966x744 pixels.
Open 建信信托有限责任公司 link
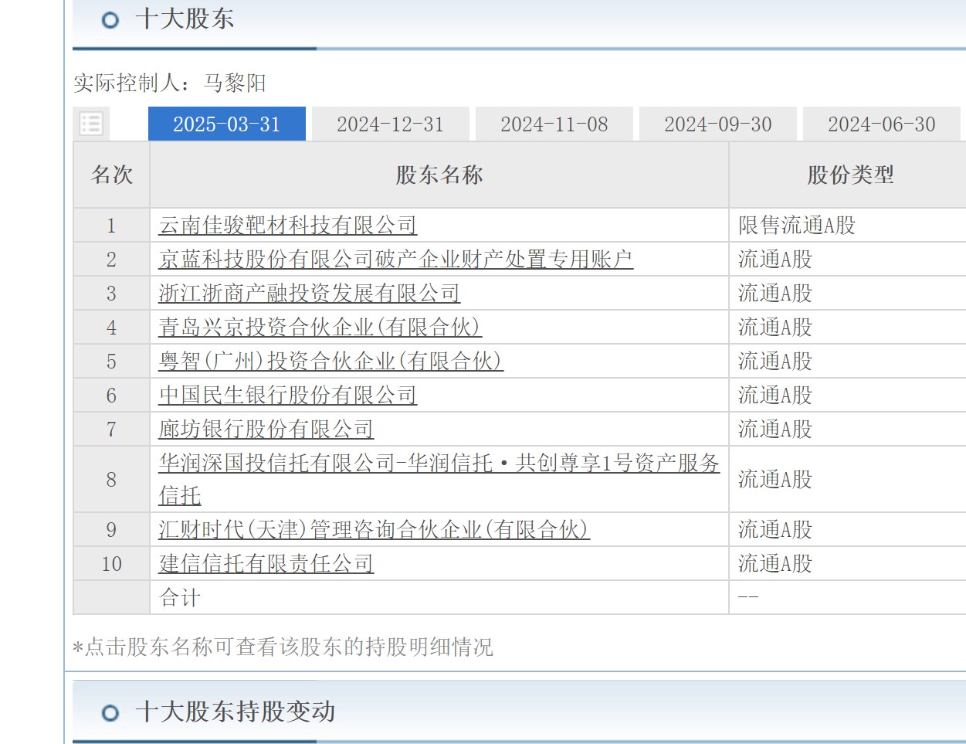point(266,563)
